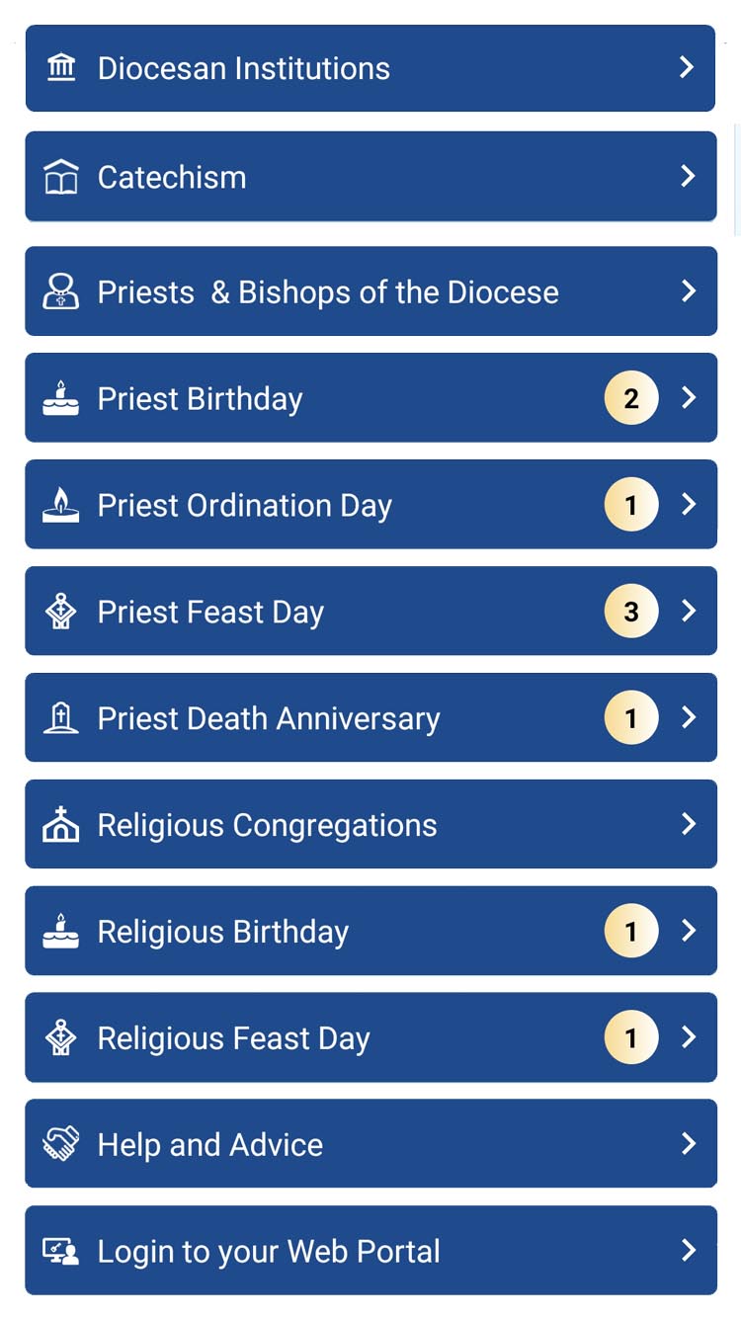Click the Priest Ordination Day flame icon
The height and width of the screenshot is (1318, 741).
[x=61, y=504]
